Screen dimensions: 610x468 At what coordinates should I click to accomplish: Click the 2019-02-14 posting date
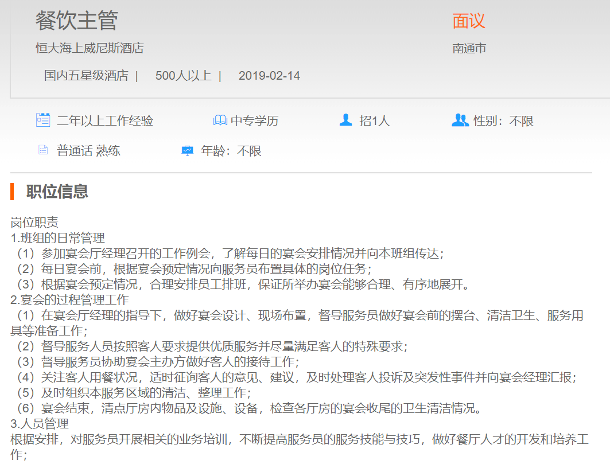tap(269, 76)
